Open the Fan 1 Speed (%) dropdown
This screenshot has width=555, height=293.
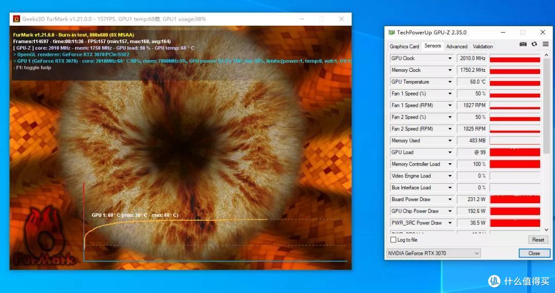coord(450,94)
